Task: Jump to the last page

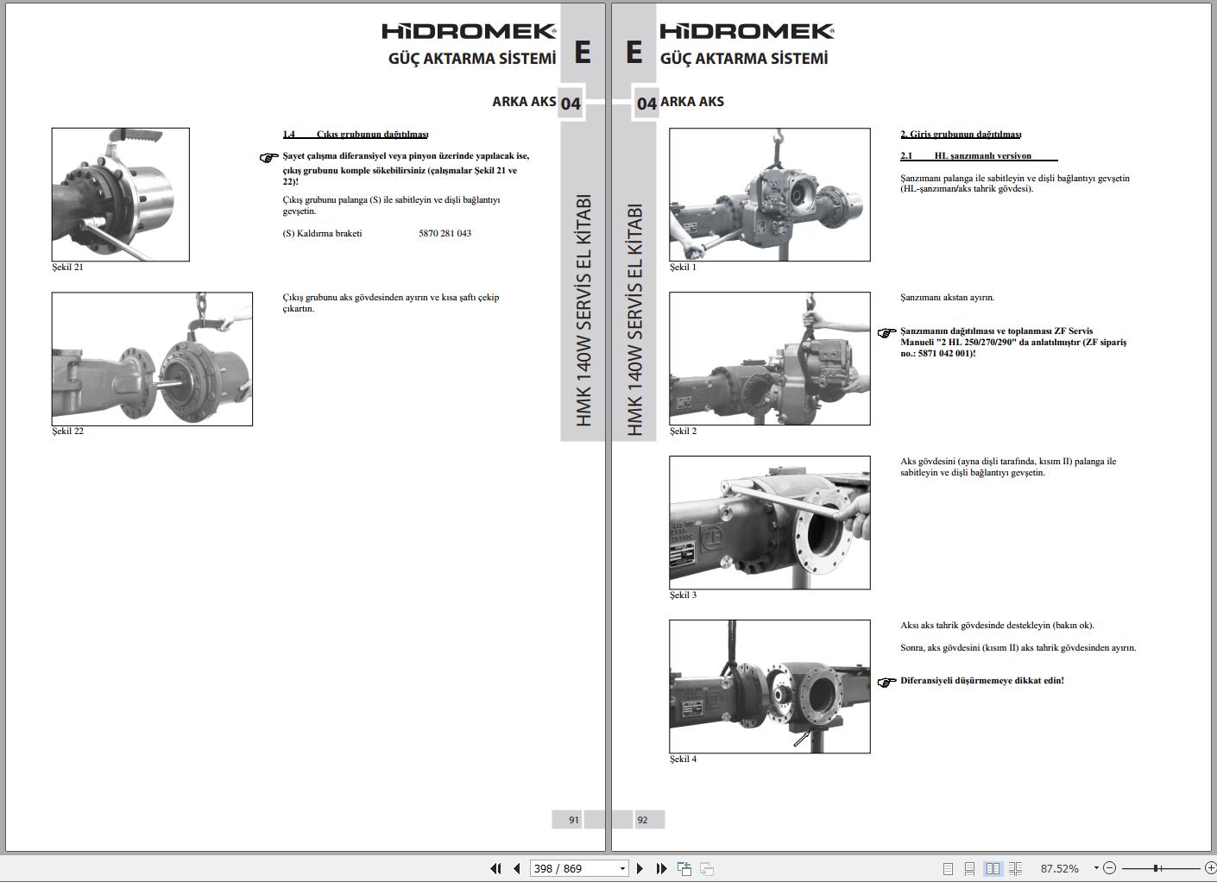Action: click(x=661, y=868)
